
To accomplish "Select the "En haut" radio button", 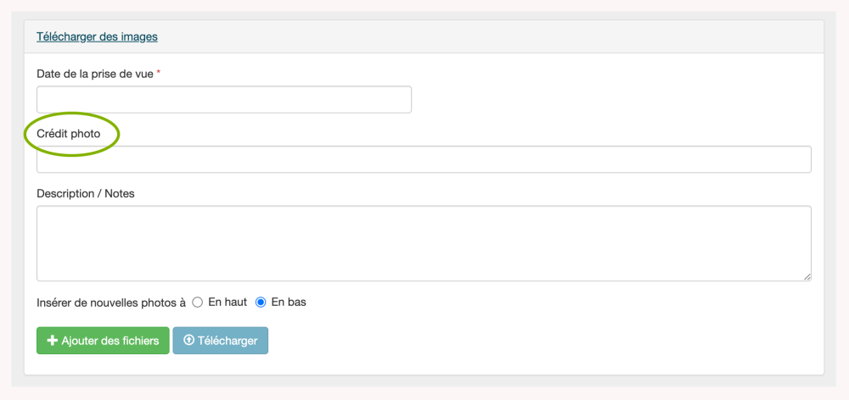I will pyautogui.click(x=198, y=302).
